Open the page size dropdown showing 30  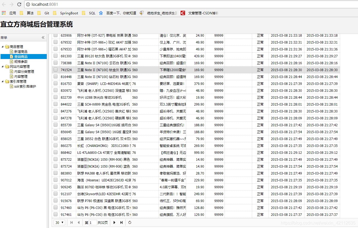(60, 222)
